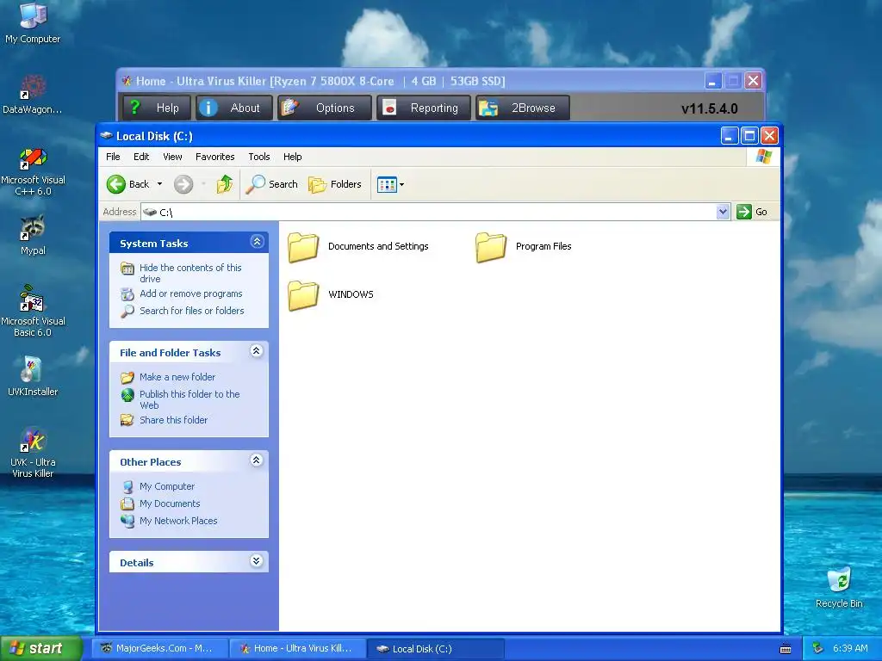Select the Documents and Settings folder
Image resolution: width=882 pixels, height=661 pixels.
coord(358,247)
